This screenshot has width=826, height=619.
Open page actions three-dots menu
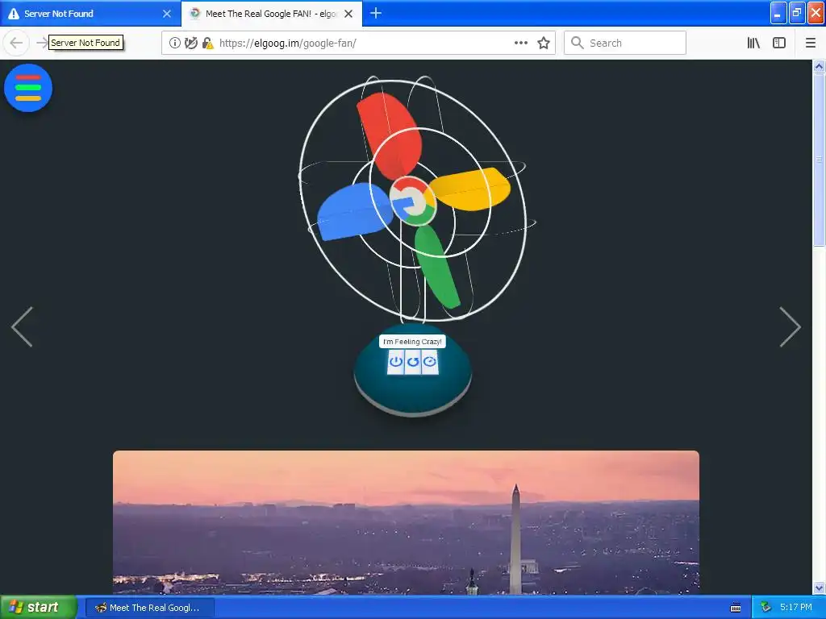point(520,44)
